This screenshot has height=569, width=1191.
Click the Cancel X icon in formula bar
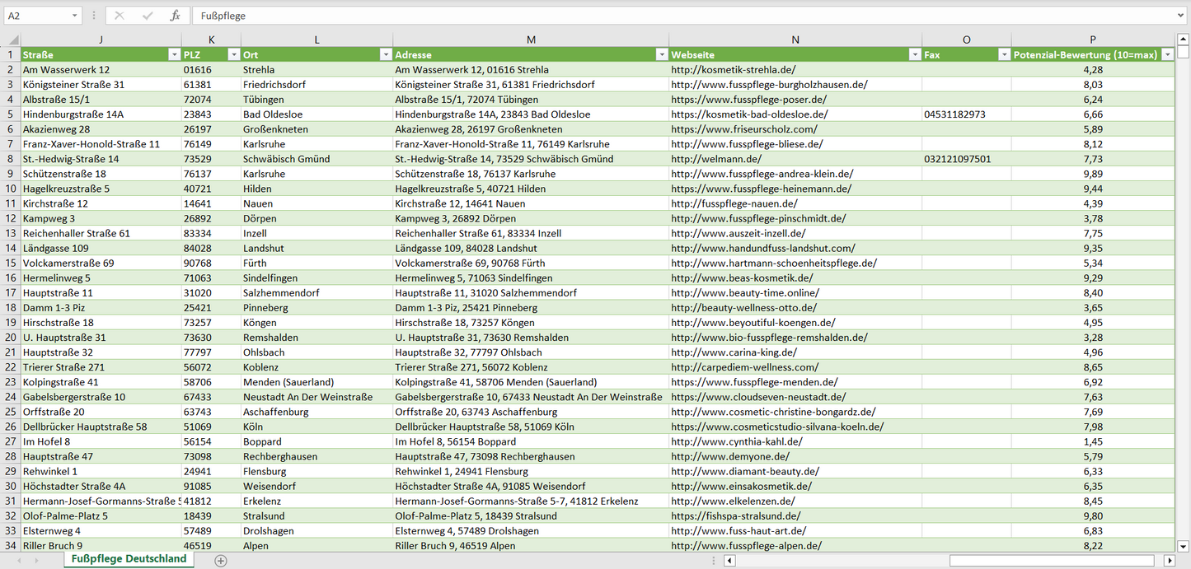[120, 16]
